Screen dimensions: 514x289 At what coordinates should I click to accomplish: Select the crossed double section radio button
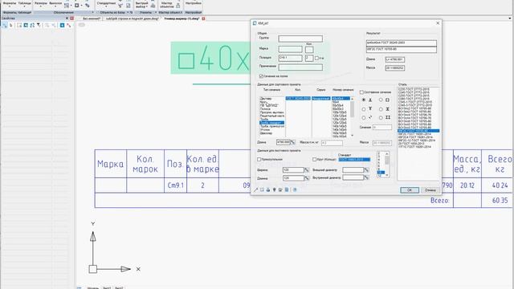tap(381, 109)
